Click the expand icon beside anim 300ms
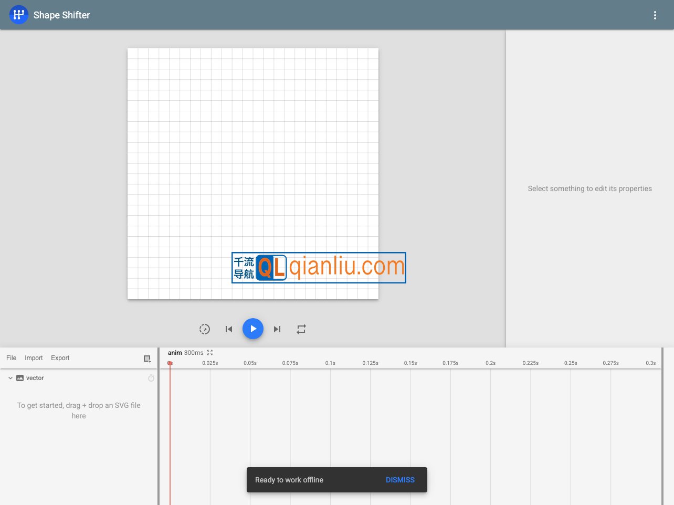 [210, 353]
